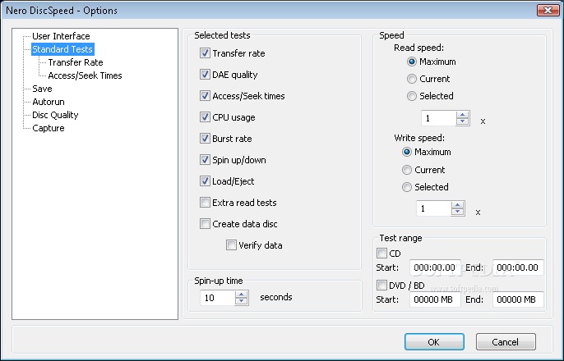Open the Autorun options page

click(49, 102)
